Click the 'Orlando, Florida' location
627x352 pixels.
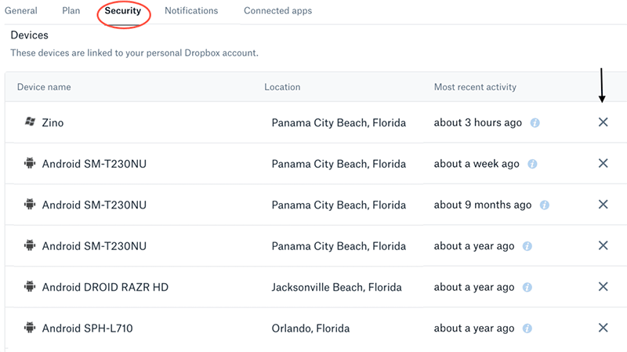tap(310, 328)
